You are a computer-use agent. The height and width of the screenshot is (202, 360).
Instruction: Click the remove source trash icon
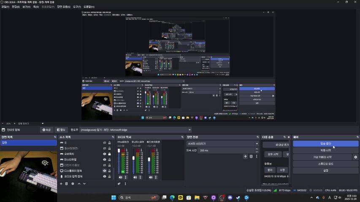pyautogui.click(x=67, y=183)
